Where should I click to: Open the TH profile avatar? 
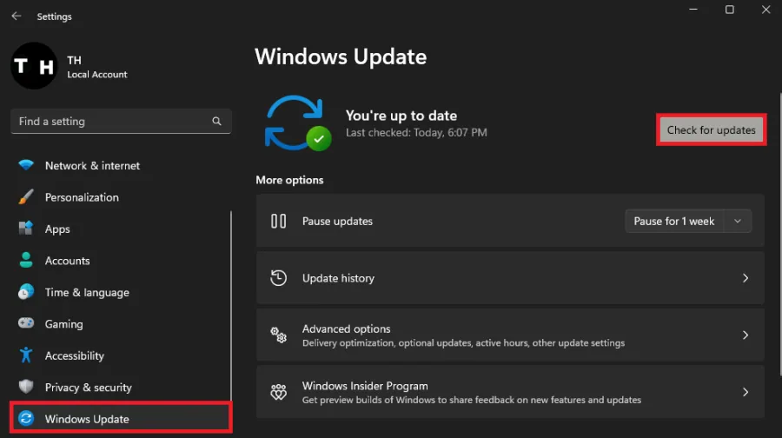tap(35, 66)
